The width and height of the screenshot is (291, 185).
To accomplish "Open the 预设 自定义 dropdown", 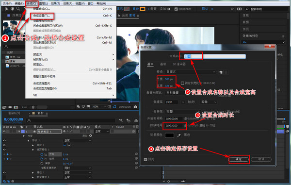I will (191, 72).
